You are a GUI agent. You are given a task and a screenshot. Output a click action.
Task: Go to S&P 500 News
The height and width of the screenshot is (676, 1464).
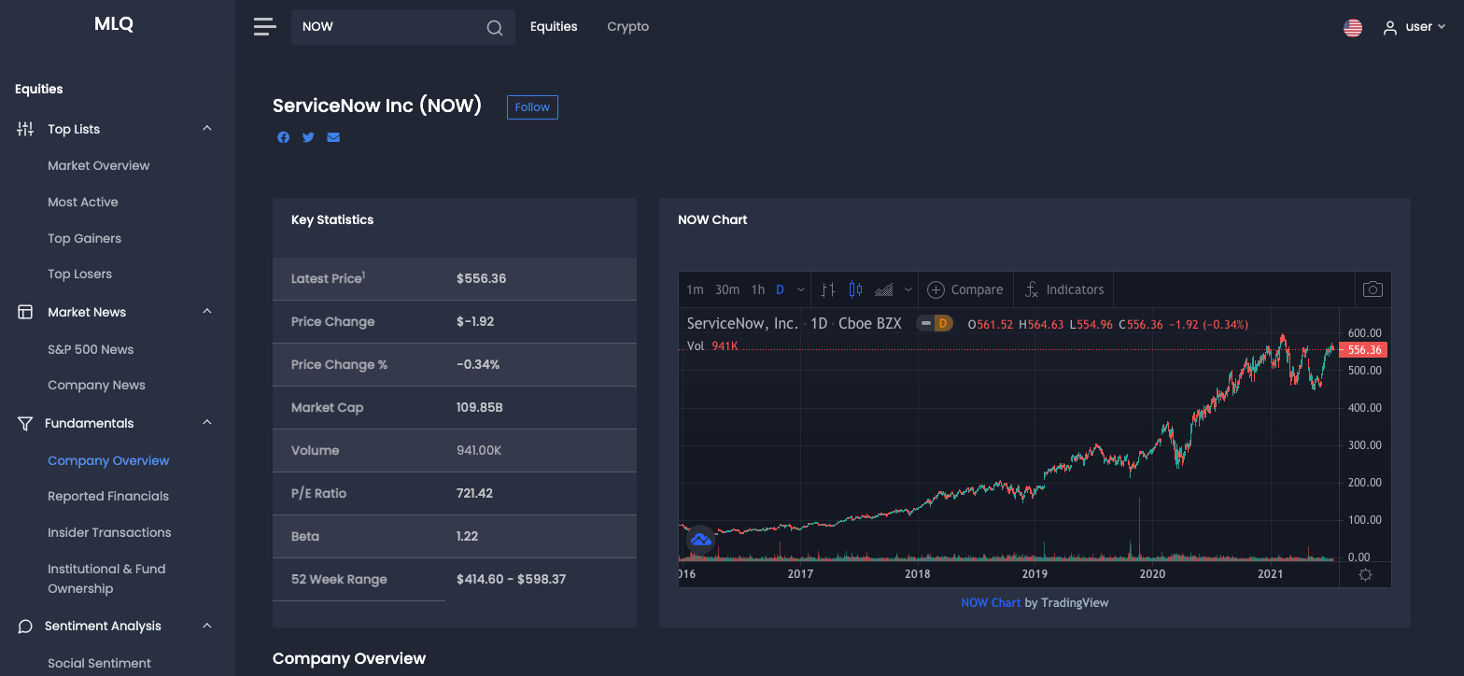click(91, 349)
